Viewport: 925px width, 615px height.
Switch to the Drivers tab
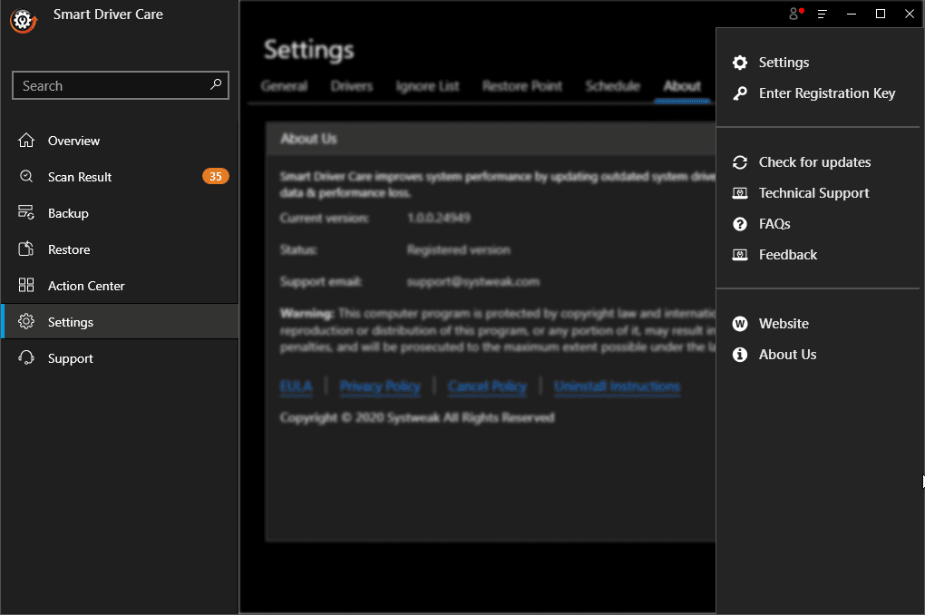[352, 86]
